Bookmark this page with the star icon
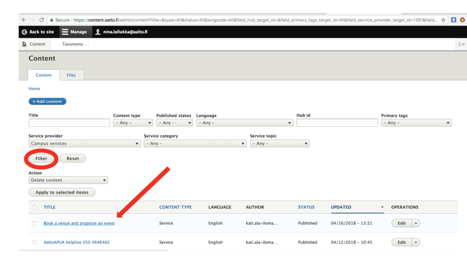 pos(443,20)
